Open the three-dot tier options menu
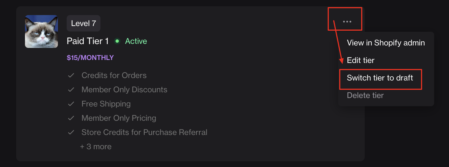The width and height of the screenshot is (449, 167). 347,22
